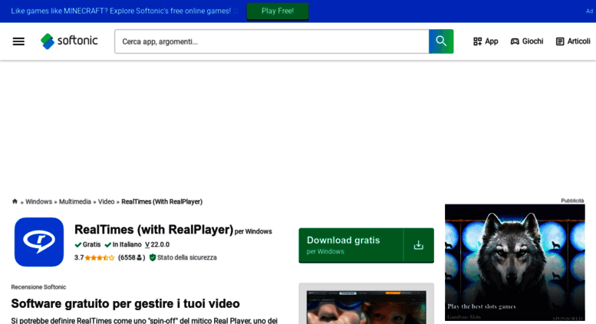Click the RealTimes app icon
This screenshot has height=324, width=596.
(x=39, y=242)
